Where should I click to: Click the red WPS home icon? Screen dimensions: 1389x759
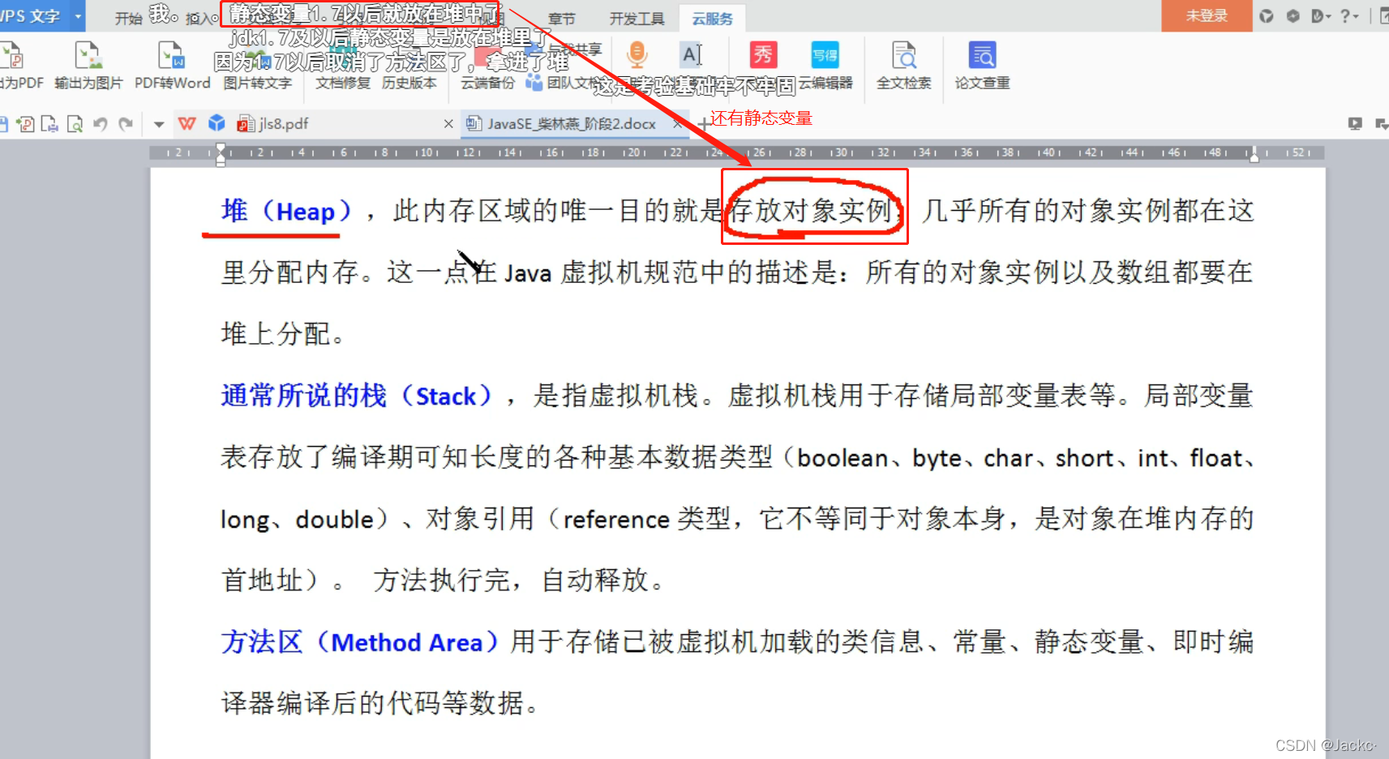(187, 123)
